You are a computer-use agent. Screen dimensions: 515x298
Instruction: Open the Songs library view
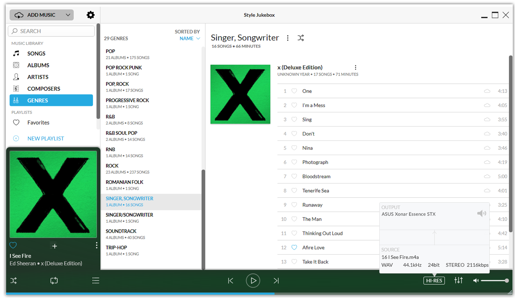pos(51,54)
